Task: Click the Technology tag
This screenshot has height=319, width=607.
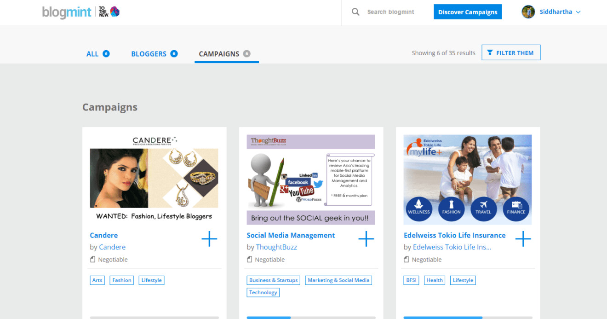Action: click(x=263, y=292)
